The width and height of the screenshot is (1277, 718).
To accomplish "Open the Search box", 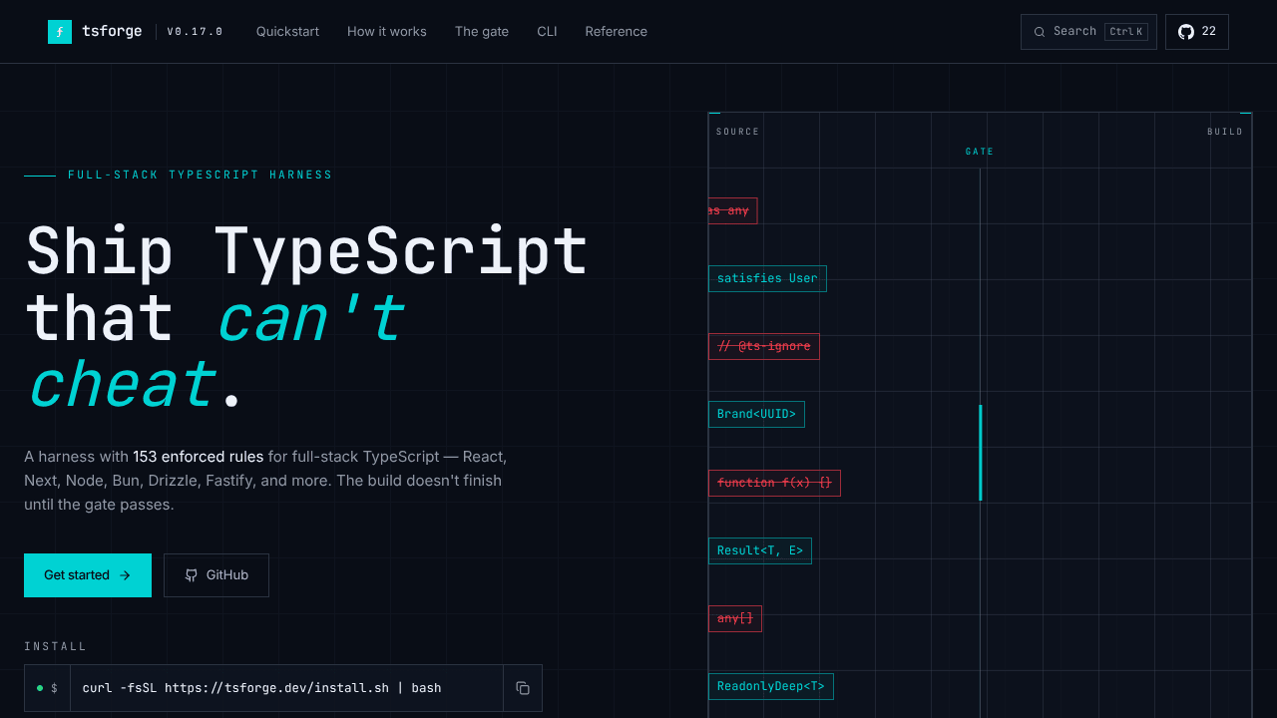I will [x=1088, y=32].
